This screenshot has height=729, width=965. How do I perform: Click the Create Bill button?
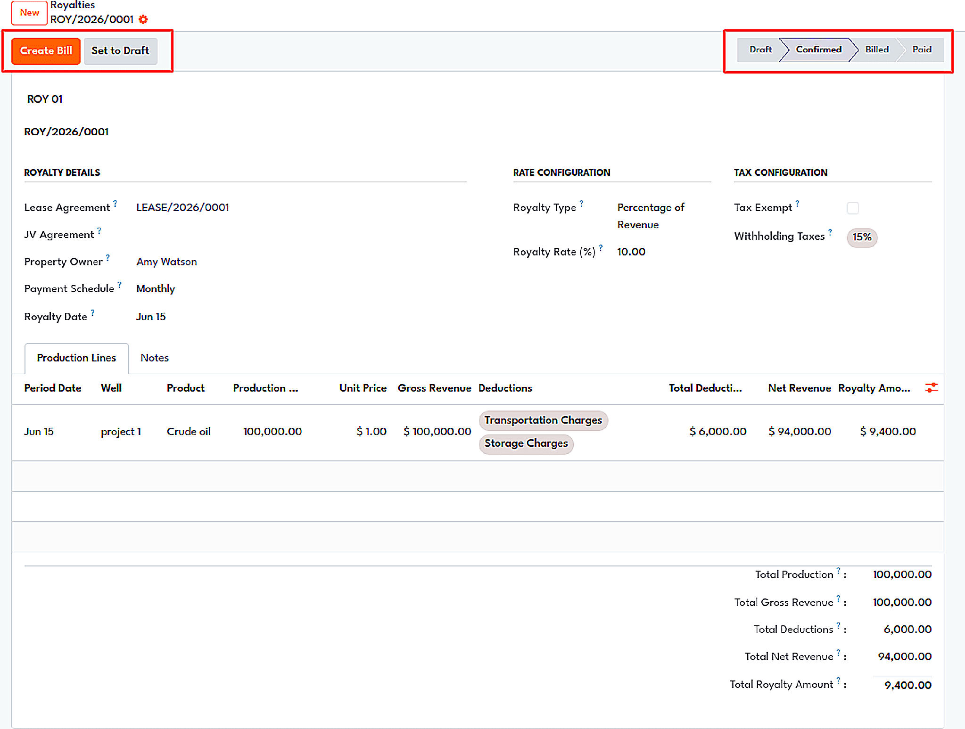click(x=46, y=51)
